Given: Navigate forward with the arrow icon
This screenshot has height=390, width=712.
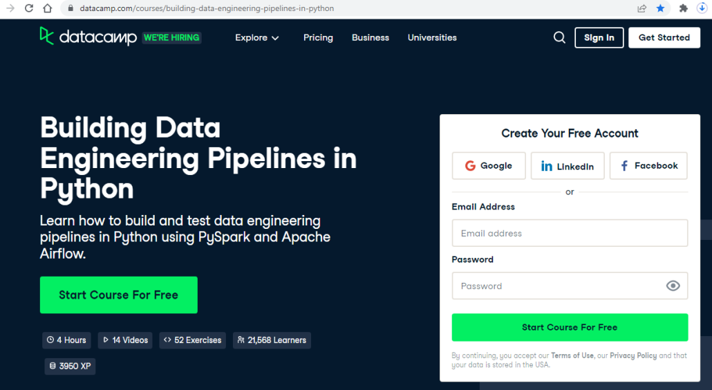Looking at the screenshot, I should [x=10, y=8].
